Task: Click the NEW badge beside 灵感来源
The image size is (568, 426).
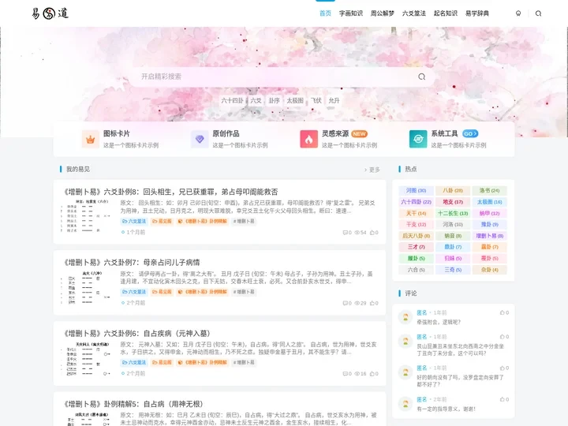Action: pos(360,133)
